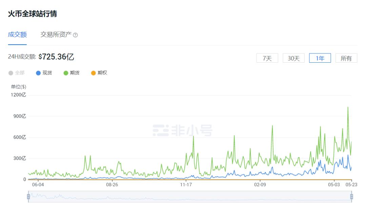This screenshot has width=366, height=216.
Task: Toggle the green 期货 legend series
Action: point(72,73)
